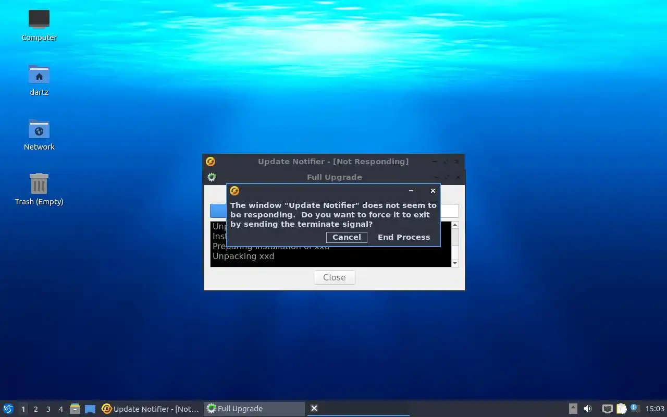Image resolution: width=667 pixels, height=417 pixels.
Task: Minimize the not-responding dialog
Action: pos(411,191)
